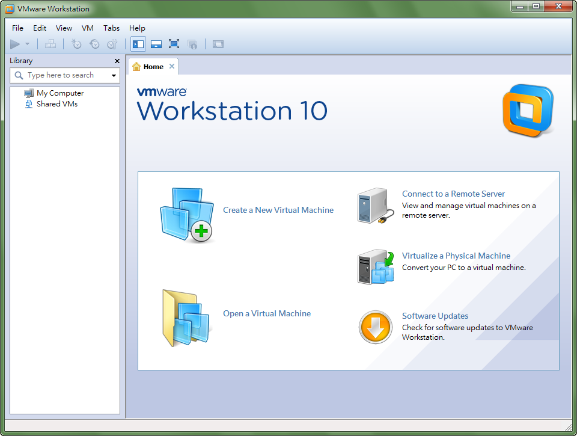577x436 pixels.
Task: Open the Tabs menu
Action: (x=111, y=28)
